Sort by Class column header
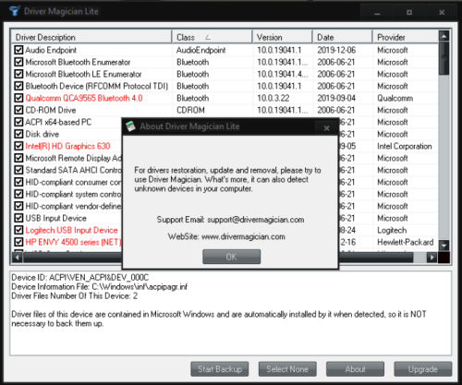Screen dimensions: 462x385 (213, 37)
